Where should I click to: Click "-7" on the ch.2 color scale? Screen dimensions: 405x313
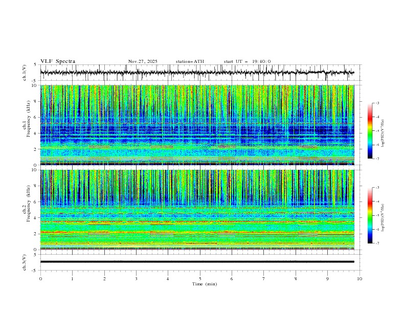tap(377, 243)
